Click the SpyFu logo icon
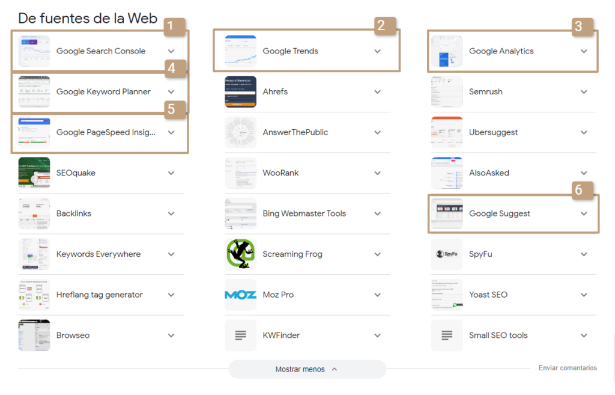 click(447, 254)
